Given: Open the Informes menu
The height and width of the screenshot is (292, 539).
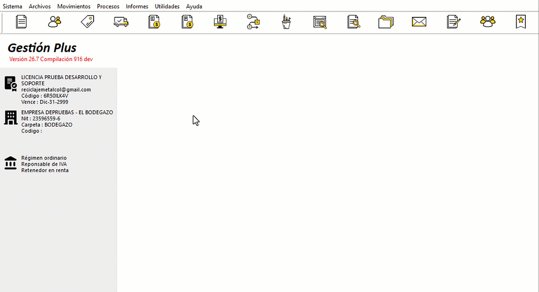Looking at the screenshot, I should [137, 7].
